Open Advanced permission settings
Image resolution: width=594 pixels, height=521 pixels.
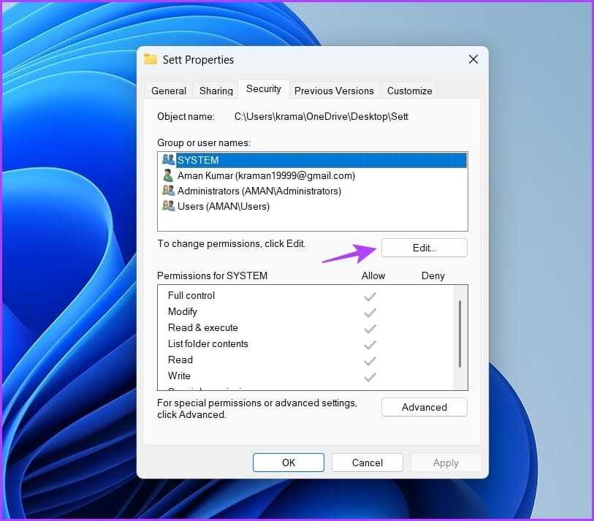pos(424,407)
